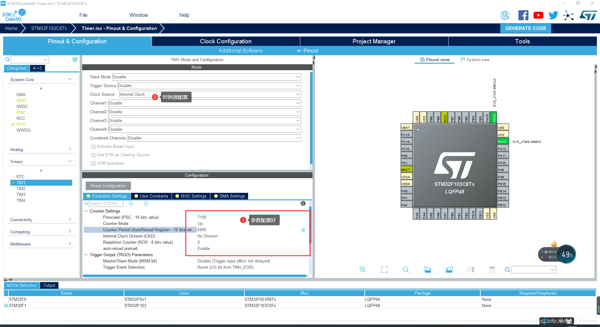Switch to System view
The width and height of the screenshot is (600, 327).
(x=475, y=60)
